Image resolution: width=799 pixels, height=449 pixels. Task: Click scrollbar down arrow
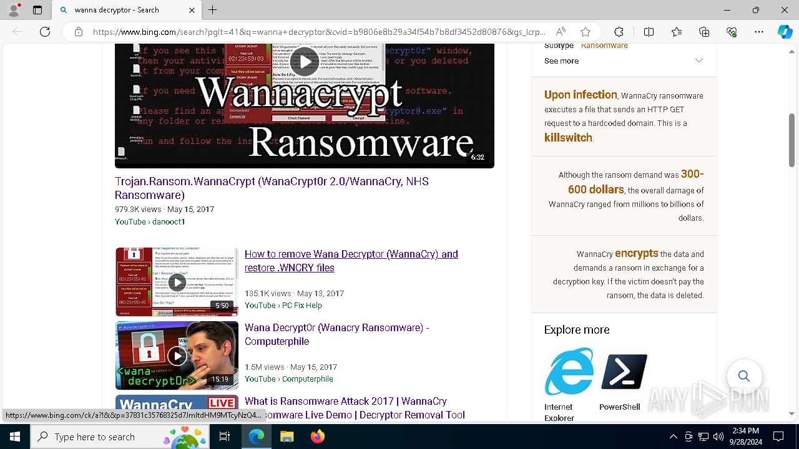pyautogui.click(x=792, y=413)
